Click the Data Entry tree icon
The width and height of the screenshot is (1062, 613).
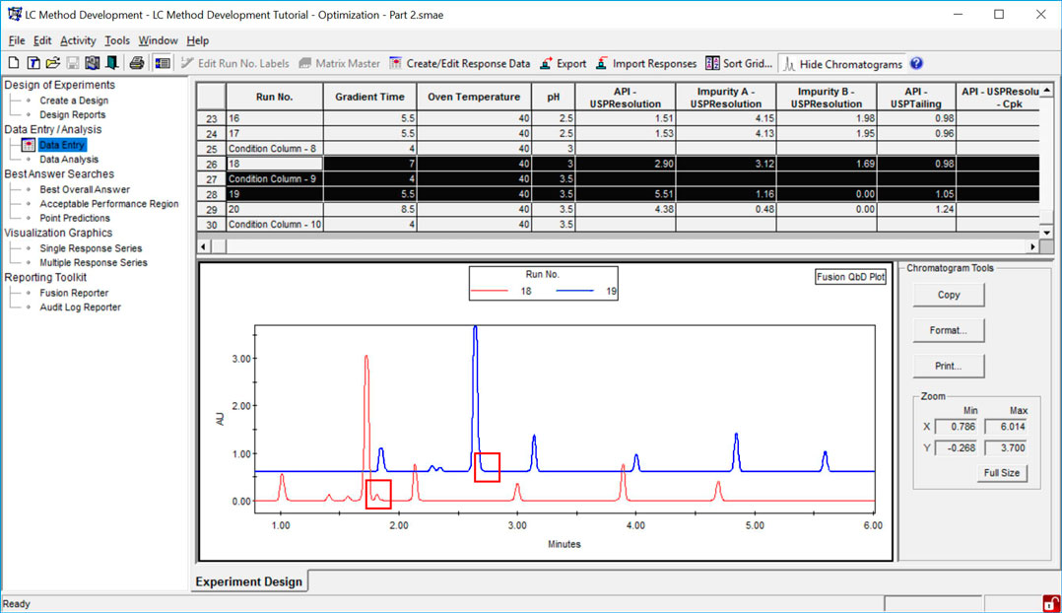pos(28,145)
